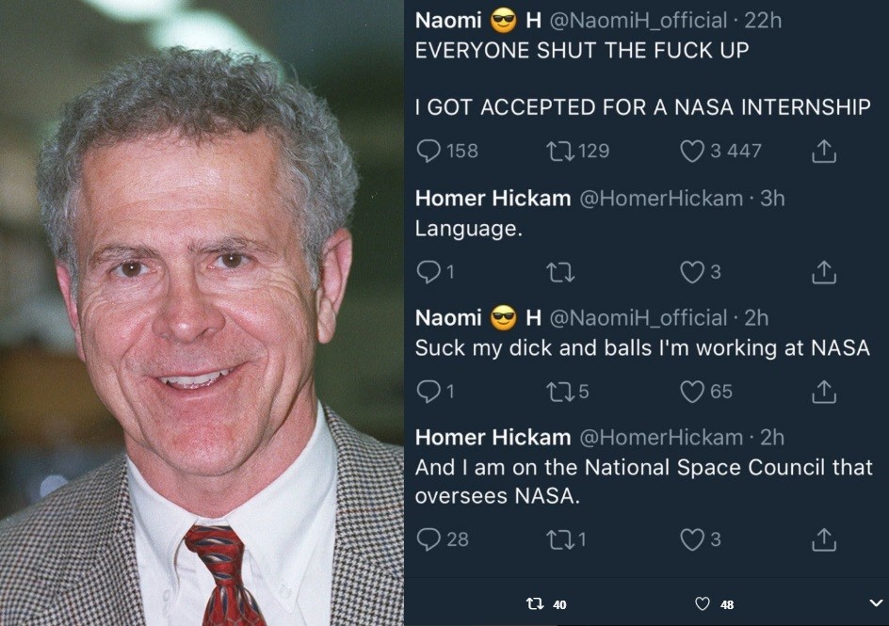Screen dimensions: 889x626
Task: Share Homer Hickam's "Language." tweet
Action: [x=824, y=272]
